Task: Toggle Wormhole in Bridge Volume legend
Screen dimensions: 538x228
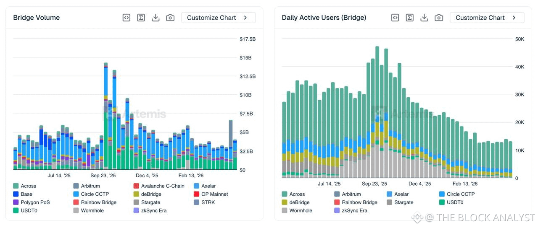Action: 88,210
